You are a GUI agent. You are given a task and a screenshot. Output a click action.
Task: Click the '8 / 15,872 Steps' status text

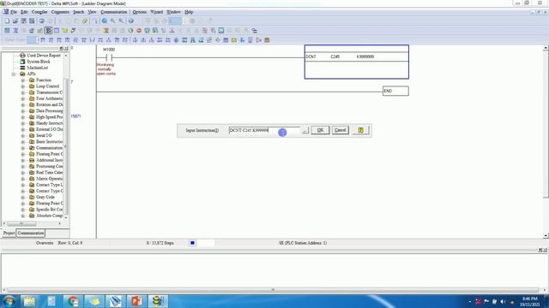(160, 243)
